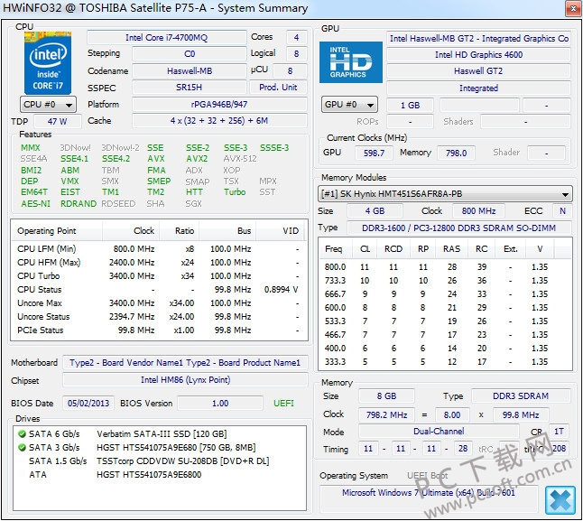Click the memory clock 798.2 MHz value
The width and height of the screenshot is (583, 521).
pos(386,415)
